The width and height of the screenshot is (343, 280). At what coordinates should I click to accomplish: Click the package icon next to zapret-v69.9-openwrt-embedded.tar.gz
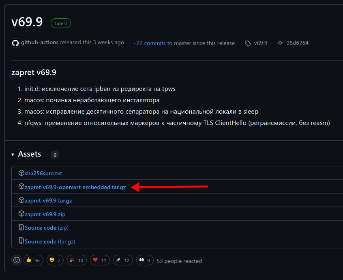coord(21,187)
